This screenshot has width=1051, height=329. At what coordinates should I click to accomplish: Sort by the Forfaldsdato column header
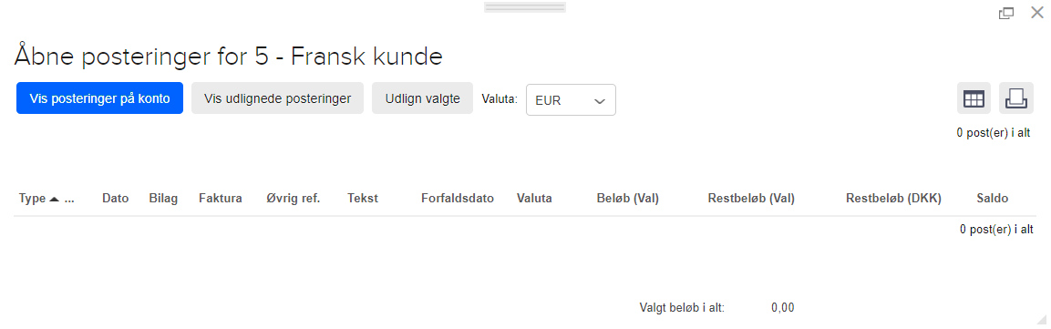[458, 199]
